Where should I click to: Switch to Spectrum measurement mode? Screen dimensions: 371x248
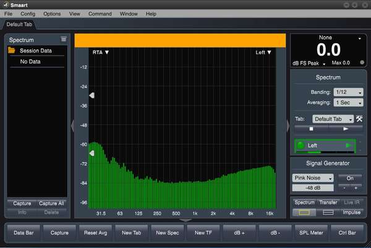(304, 202)
